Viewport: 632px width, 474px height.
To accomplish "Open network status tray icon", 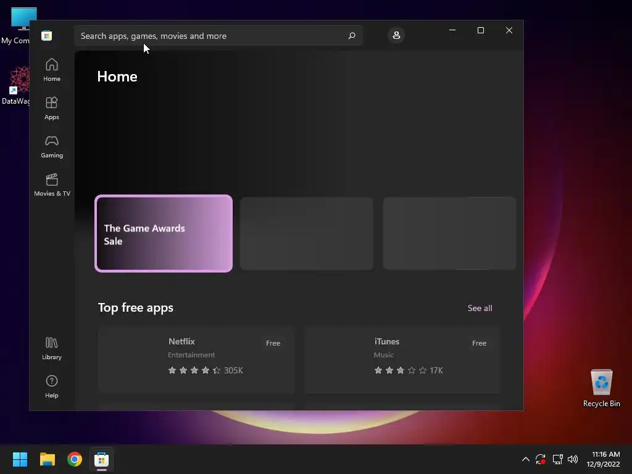I will pyautogui.click(x=557, y=459).
